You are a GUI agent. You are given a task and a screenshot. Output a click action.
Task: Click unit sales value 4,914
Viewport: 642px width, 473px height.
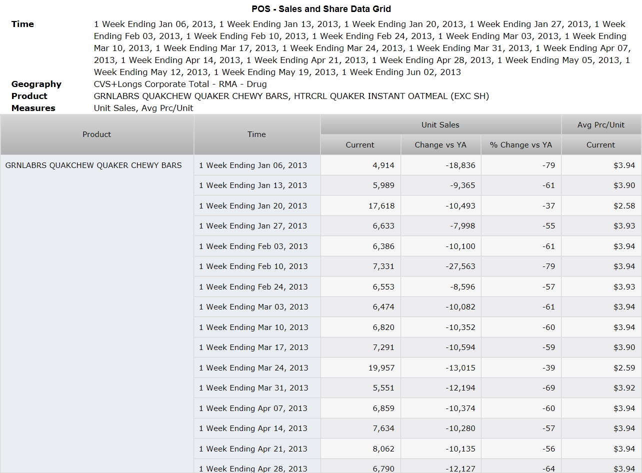383,165
